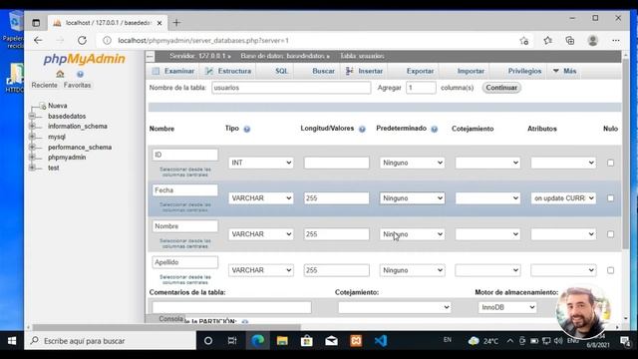Click the Continuar button
638x359 pixels.
[501, 88]
